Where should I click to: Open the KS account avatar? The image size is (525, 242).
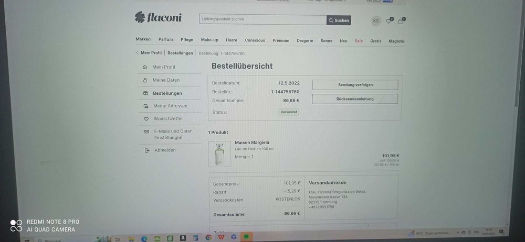point(376,21)
